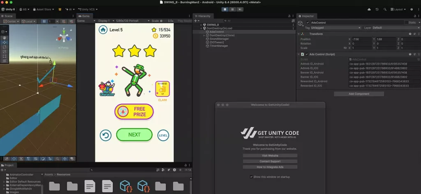The height and width of the screenshot is (194, 421).
Task: Open Transform component preset icon
Action: point(414,34)
